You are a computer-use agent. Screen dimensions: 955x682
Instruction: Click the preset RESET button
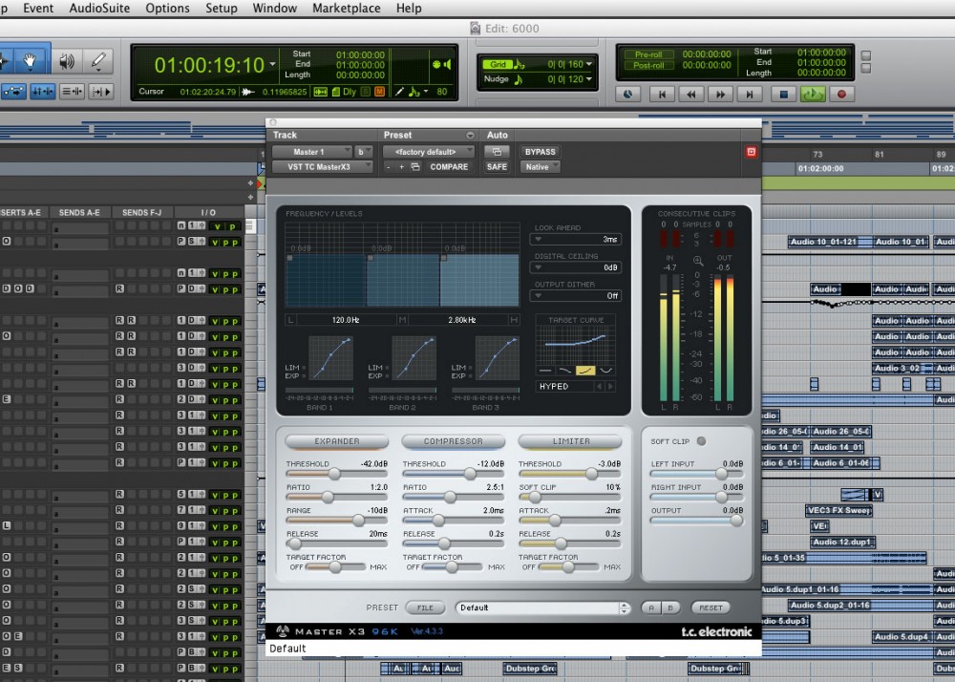tap(711, 607)
